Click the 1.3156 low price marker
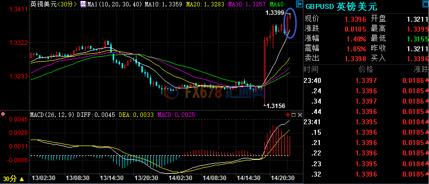 [275, 106]
